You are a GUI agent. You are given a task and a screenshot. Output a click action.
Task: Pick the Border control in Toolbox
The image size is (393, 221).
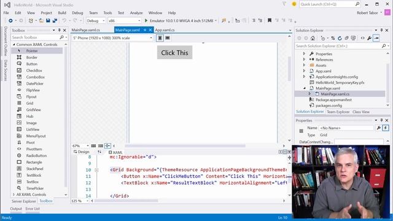tap(37, 57)
